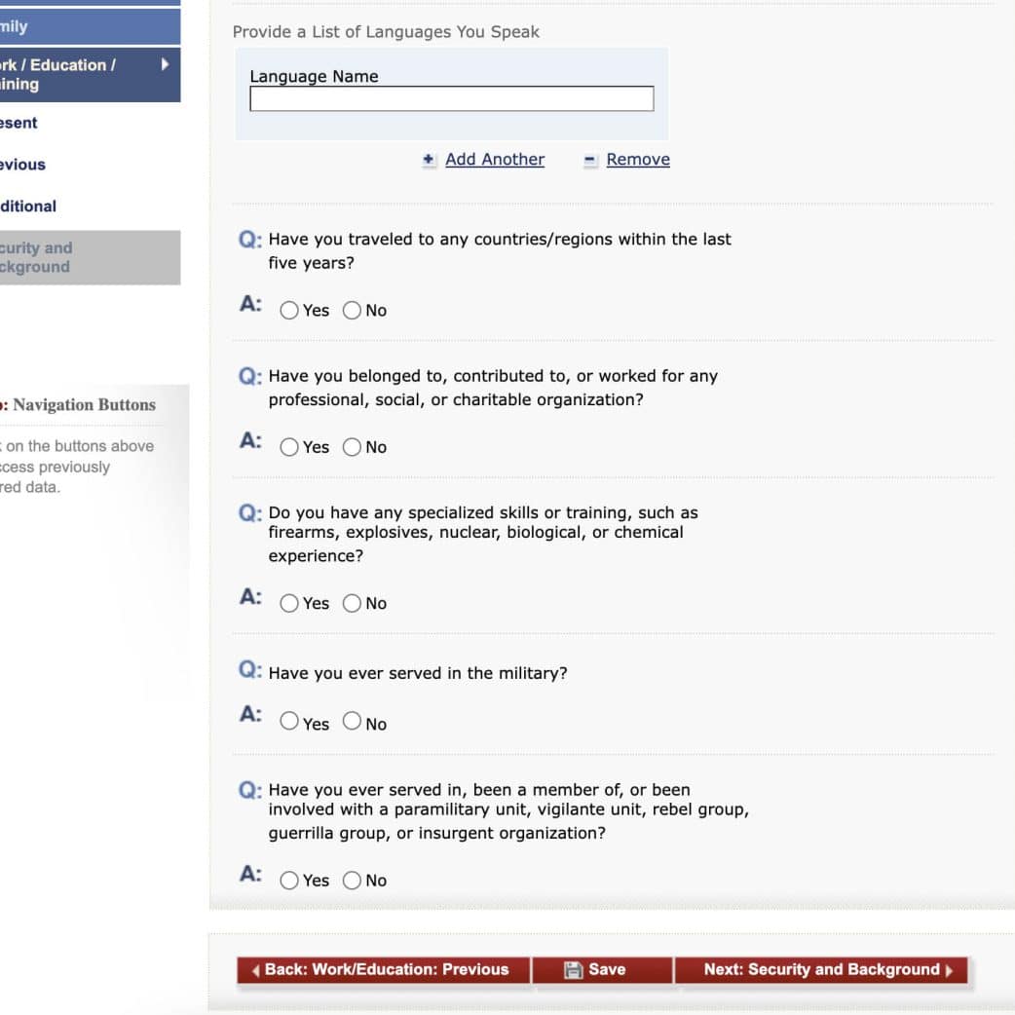Select Yes for traveled to countries question
The width and height of the screenshot is (1015, 1015).
tap(289, 311)
